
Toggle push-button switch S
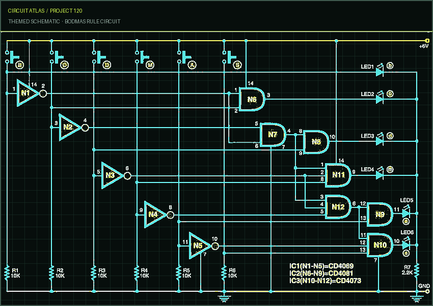[229, 57]
